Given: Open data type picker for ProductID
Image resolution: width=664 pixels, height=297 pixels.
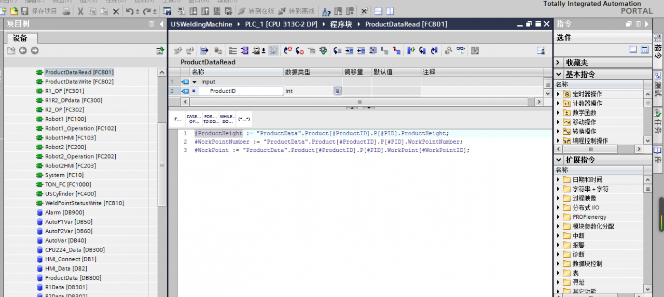Looking at the screenshot, I should [337, 91].
